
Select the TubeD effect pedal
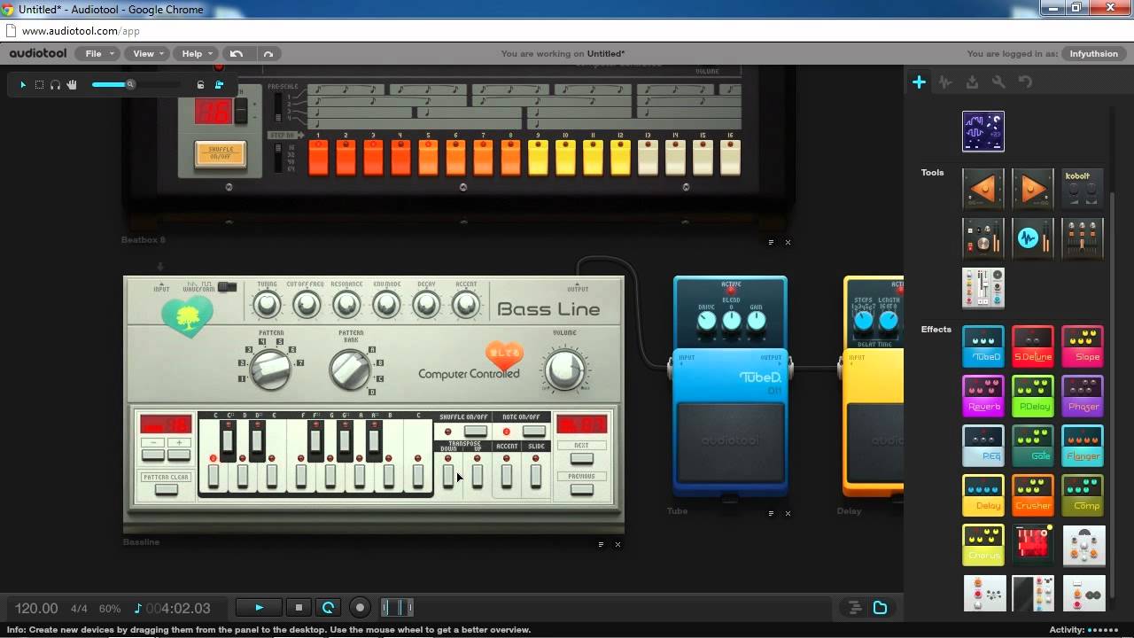coord(983,346)
